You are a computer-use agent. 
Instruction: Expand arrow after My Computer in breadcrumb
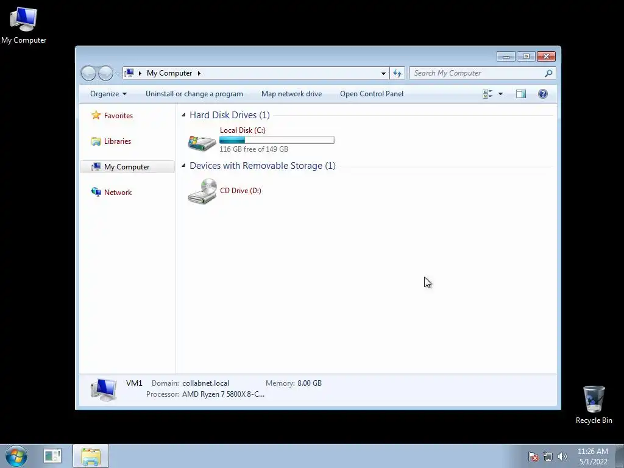pos(199,73)
